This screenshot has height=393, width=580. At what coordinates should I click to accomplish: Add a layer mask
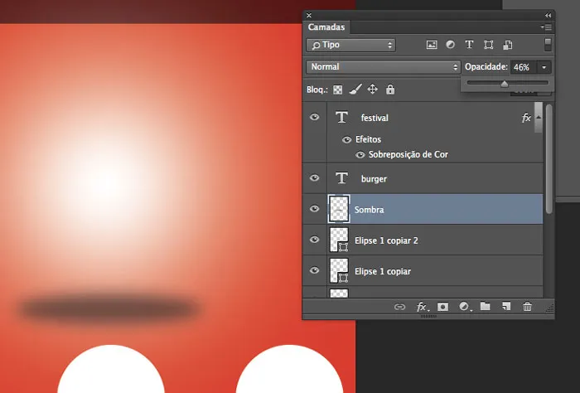pos(442,307)
